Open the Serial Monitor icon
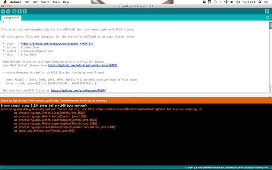The image size is (272, 170). pyautogui.click(x=267, y=12)
